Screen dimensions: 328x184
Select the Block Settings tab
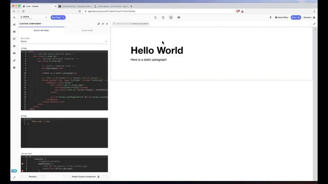[x=42, y=31]
